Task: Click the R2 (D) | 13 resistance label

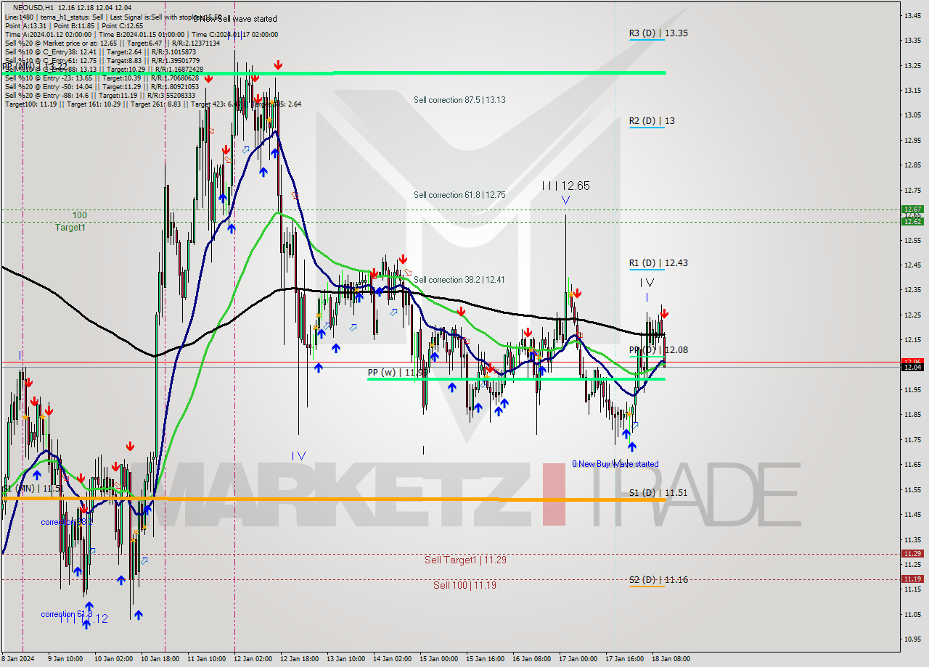Action: (x=652, y=121)
